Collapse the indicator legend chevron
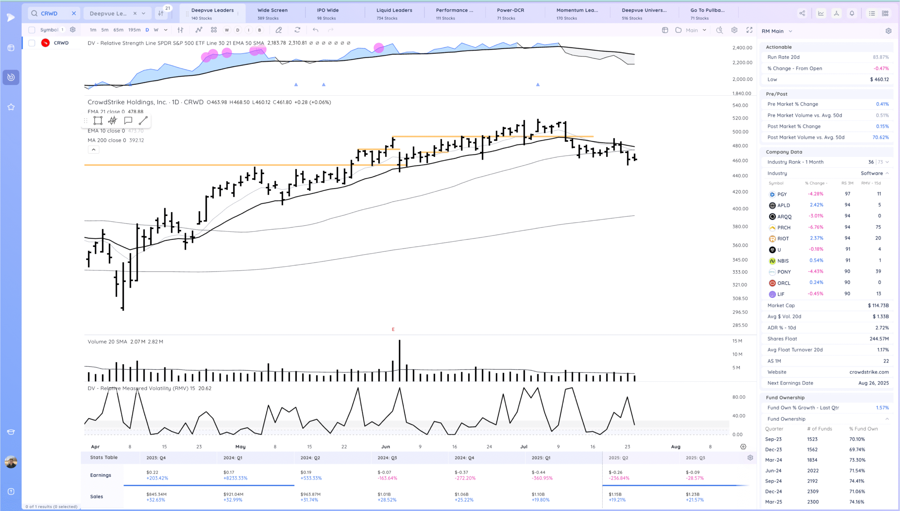The height and width of the screenshot is (511, 900). (94, 150)
